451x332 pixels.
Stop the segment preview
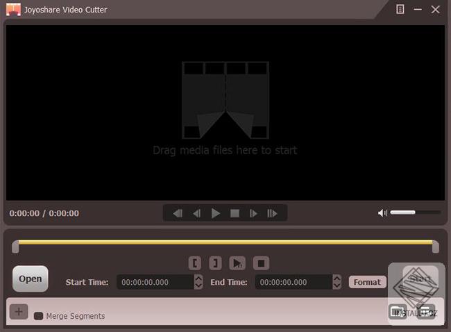pos(261,263)
